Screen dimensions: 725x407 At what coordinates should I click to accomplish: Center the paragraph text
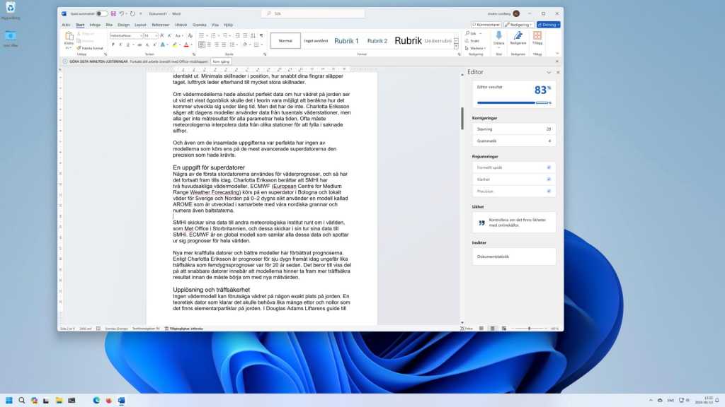click(x=209, y=45)
